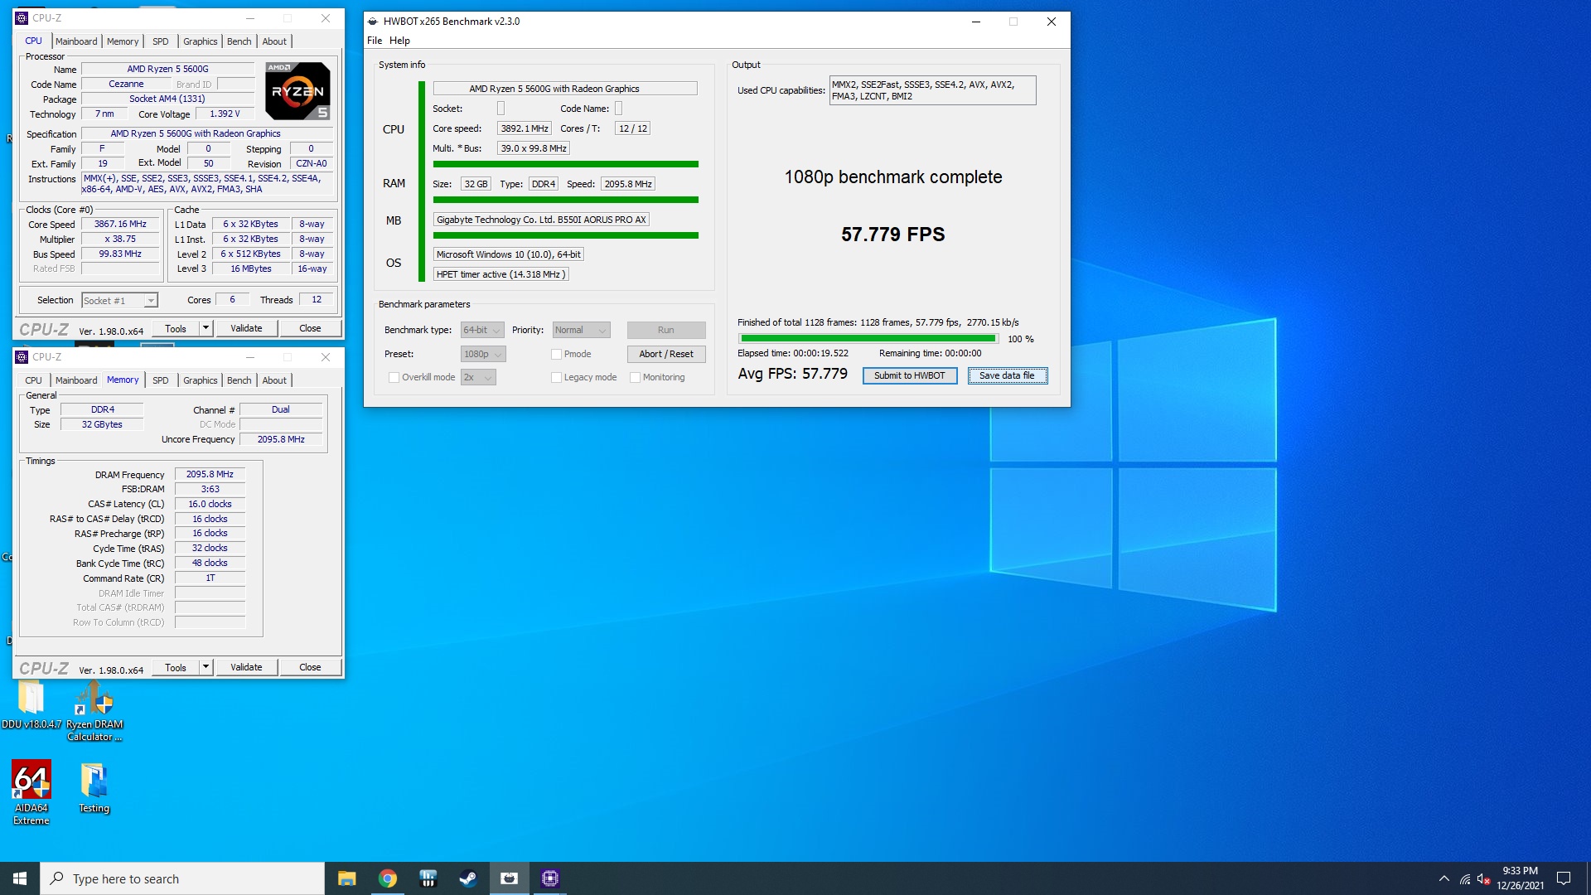The image size is (1591, 895).
Task: Click the Gigabyte B550I AORUS PRO AX field
Action: click(541, 220)
